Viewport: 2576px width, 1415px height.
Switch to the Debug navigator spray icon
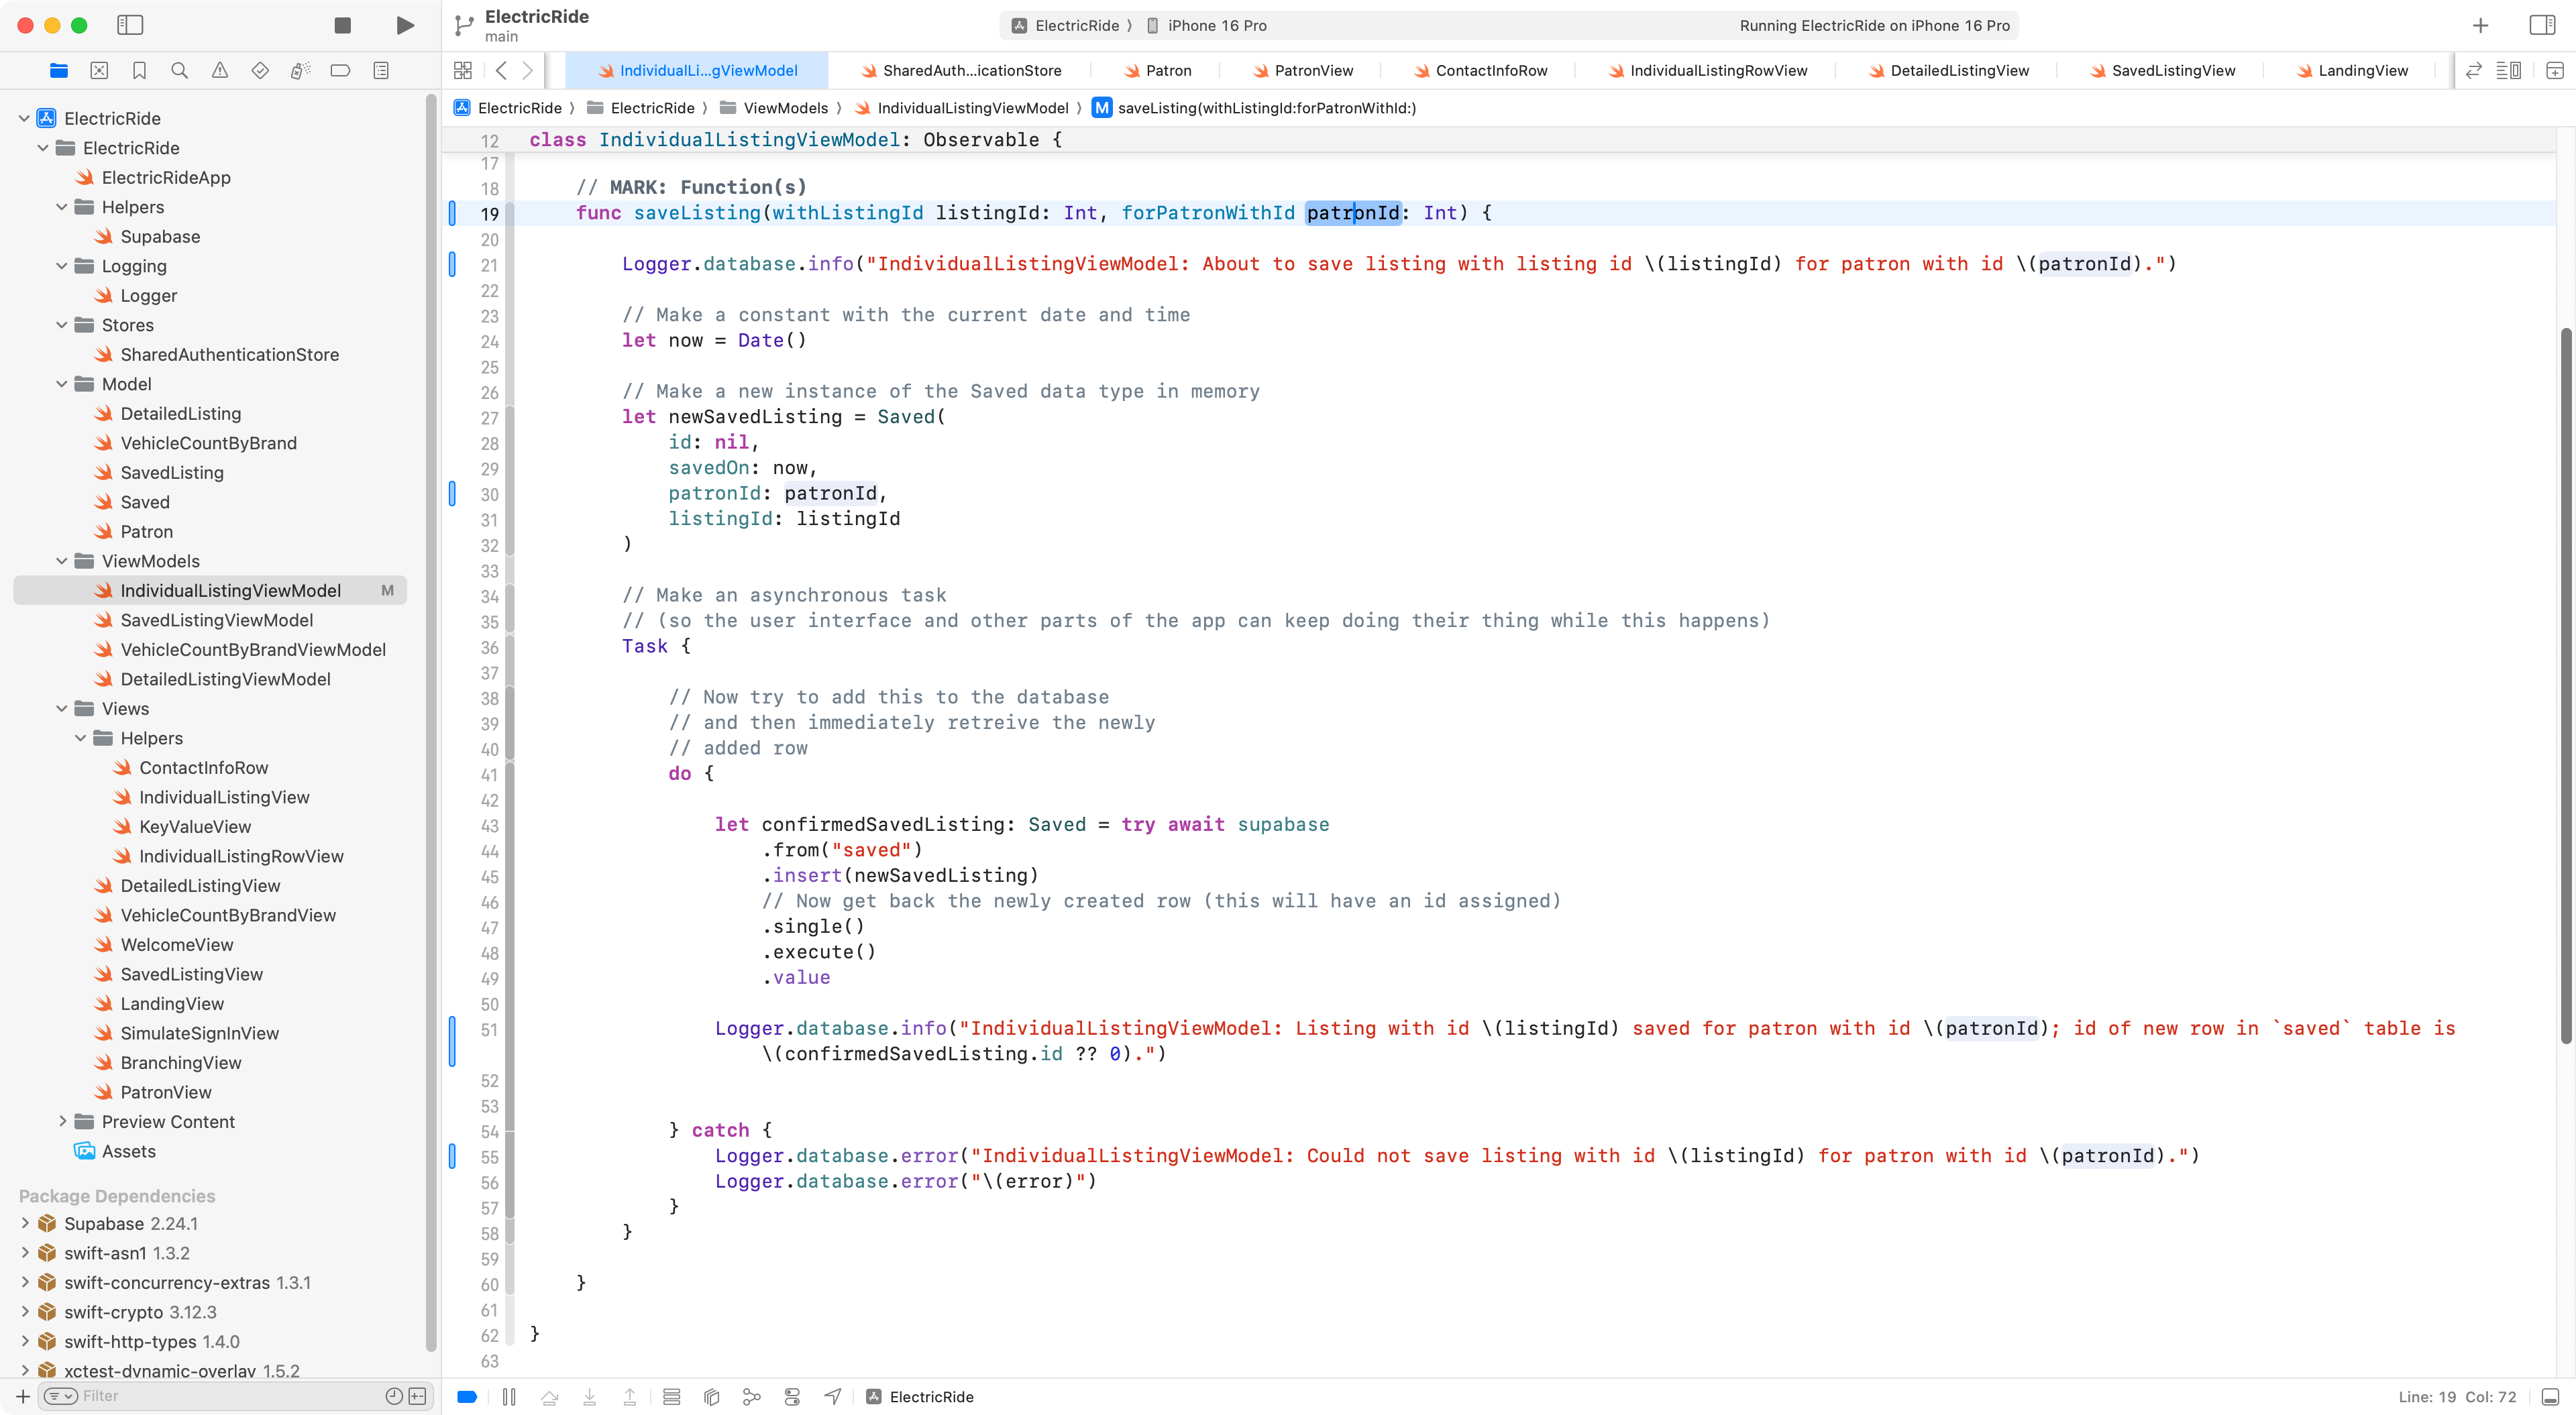[x=300, y=70]
